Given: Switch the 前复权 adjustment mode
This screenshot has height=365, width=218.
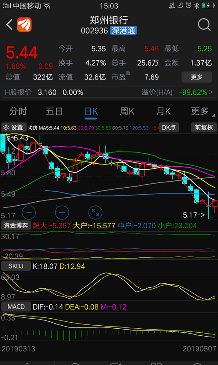Looking at the screenshot, I should click(x=204, y=127).
